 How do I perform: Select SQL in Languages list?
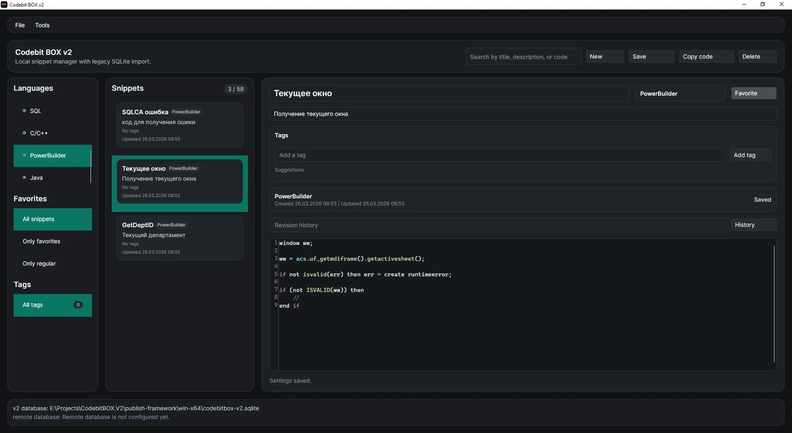(35, 111)
